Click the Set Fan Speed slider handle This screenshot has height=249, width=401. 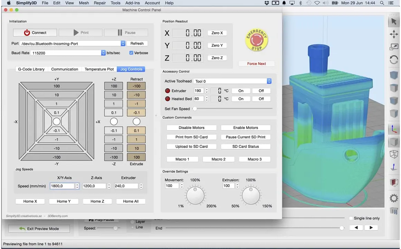tap(195, 109)
